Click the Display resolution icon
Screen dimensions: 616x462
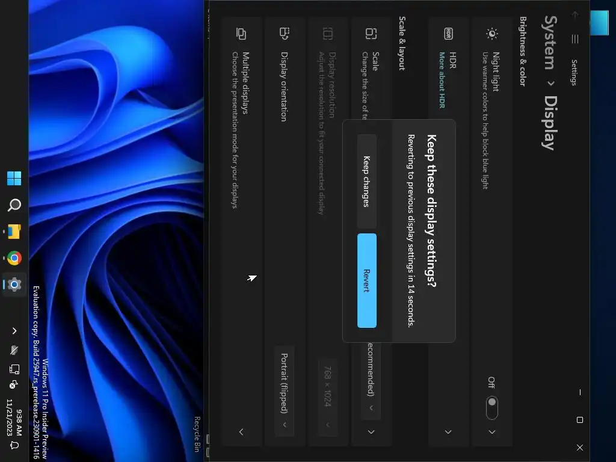328,34
